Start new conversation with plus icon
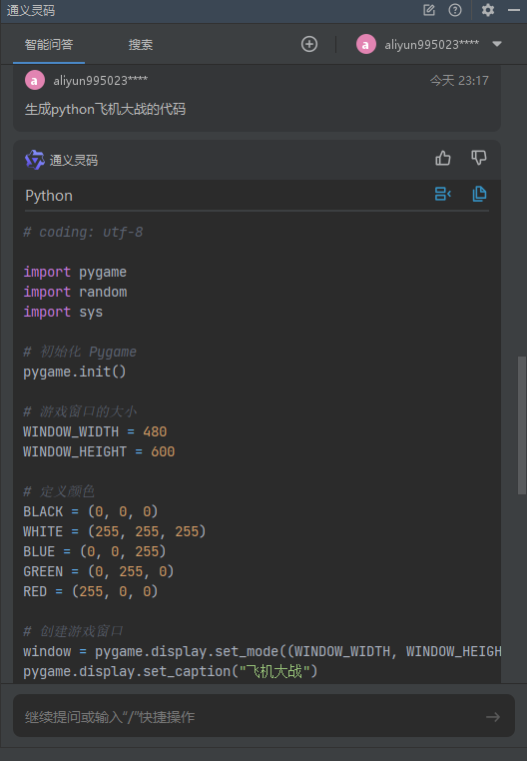Screen dimensions: 527x761 coord(309,44)
